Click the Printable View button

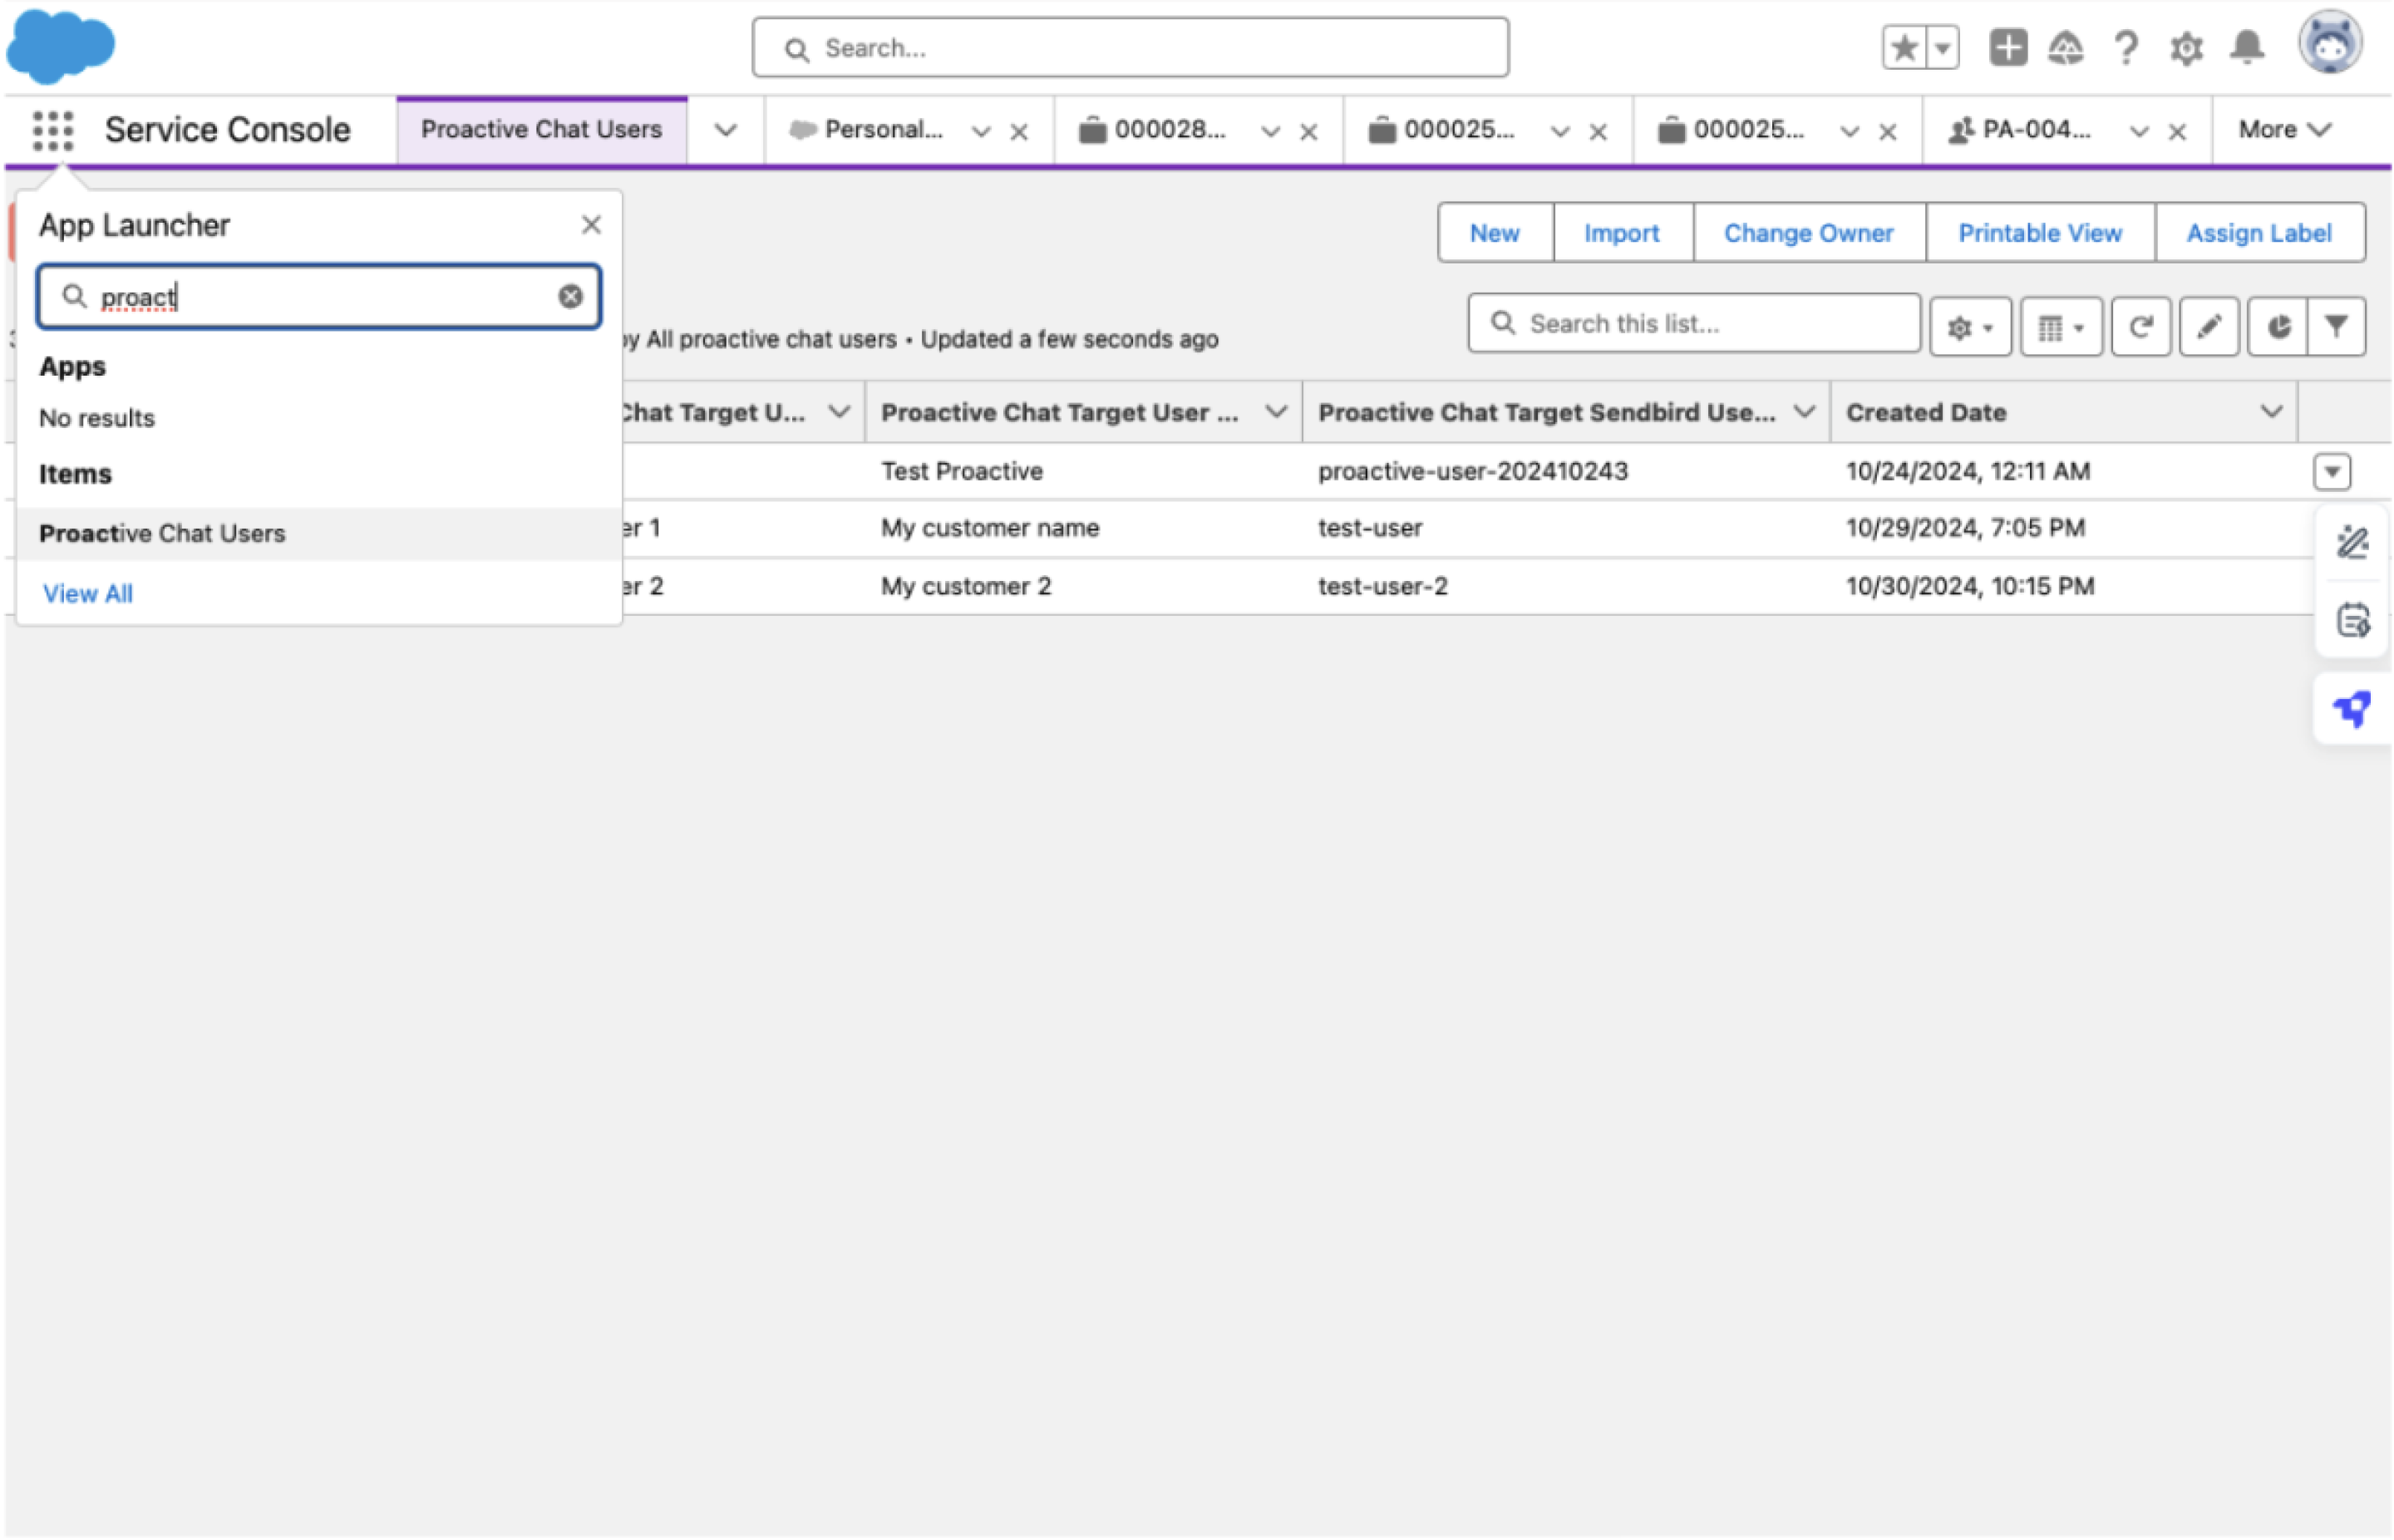click(x=2040, y=233)
